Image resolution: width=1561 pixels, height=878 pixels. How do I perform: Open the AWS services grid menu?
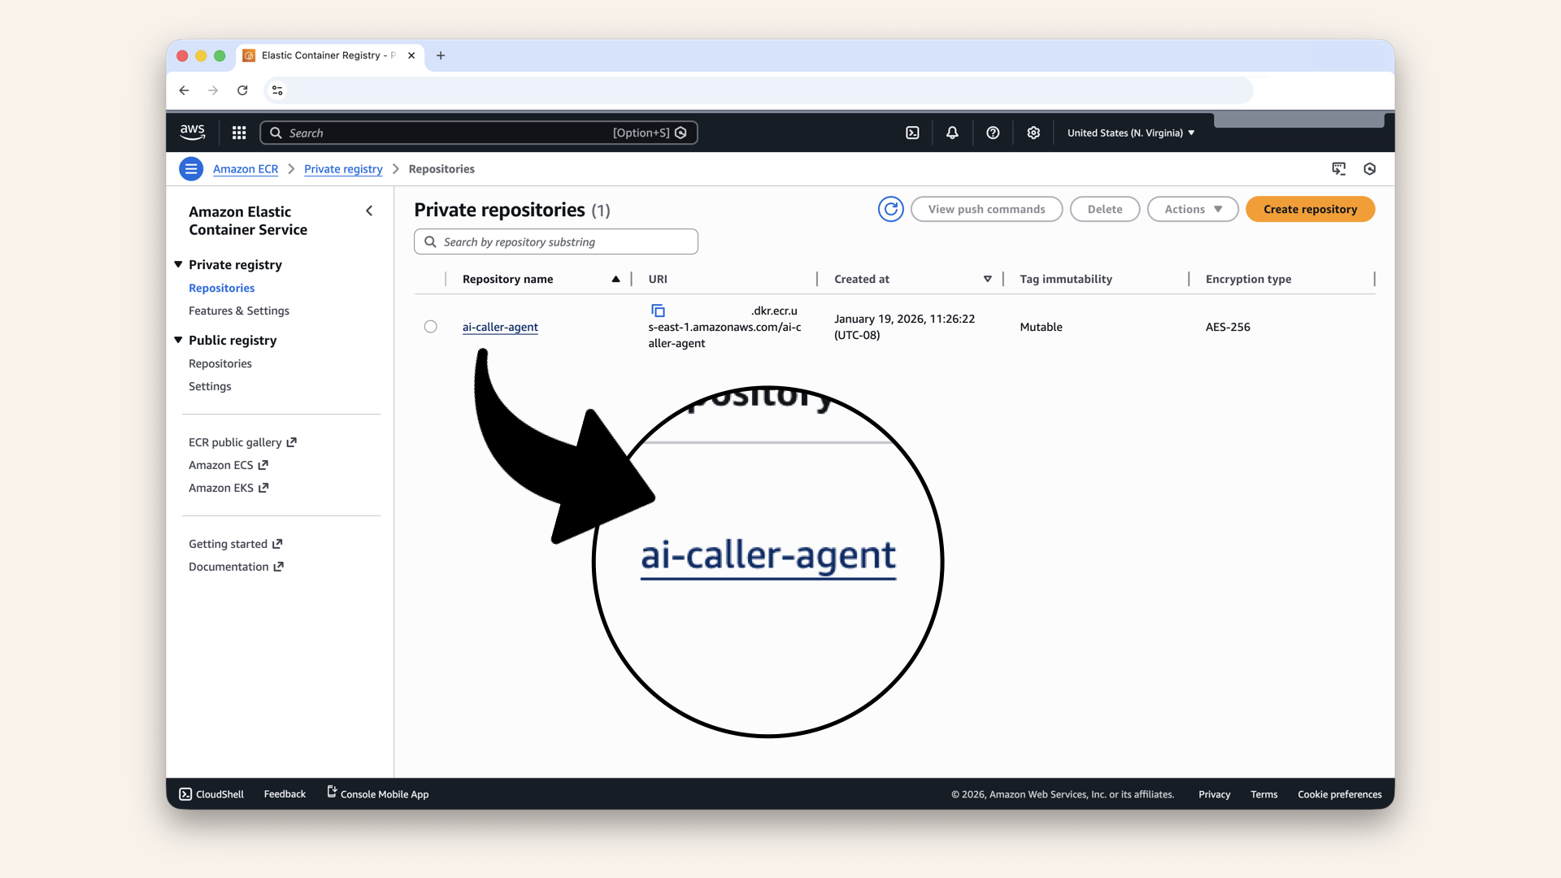(x=238, y=132)
